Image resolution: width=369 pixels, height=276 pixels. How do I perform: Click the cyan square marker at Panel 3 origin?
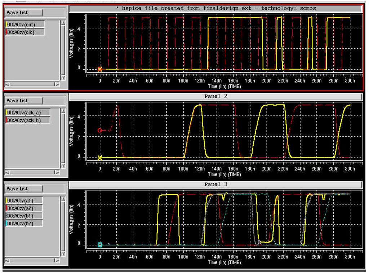pyautogui.click(x=100, y=245)
